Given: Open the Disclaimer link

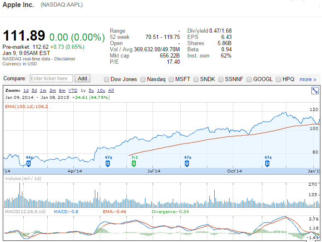Looking at the screenshot, I should (x=65, y=59).
